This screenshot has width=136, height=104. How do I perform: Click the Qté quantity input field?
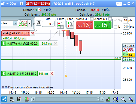coord(48,24)
